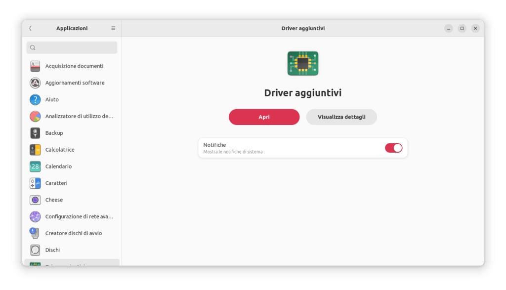Click the Calendario icon showing 28
This screenshot has width=506, height=290.
tap(35, 166)
